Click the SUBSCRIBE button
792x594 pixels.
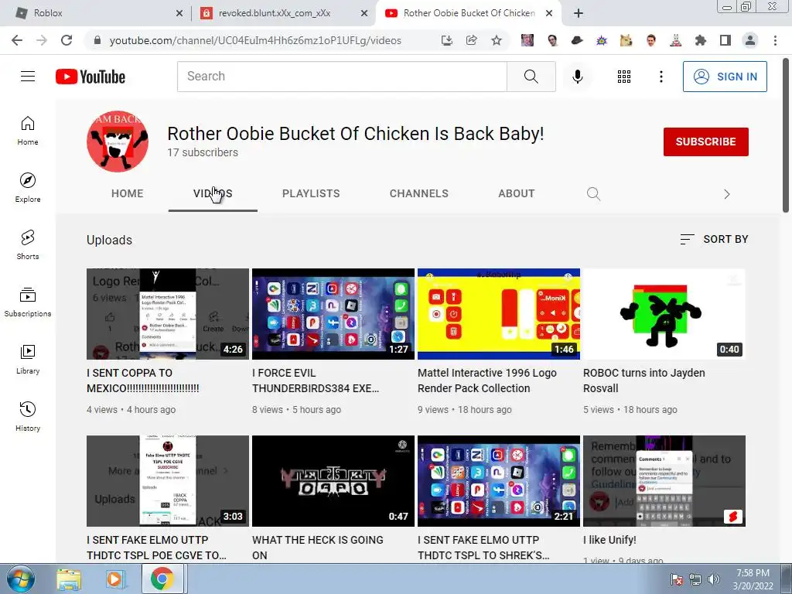coord(705,142)
